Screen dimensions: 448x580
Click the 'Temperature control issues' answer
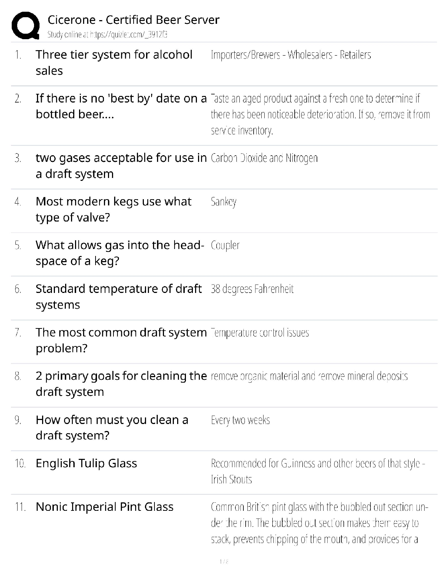point(260,333)
